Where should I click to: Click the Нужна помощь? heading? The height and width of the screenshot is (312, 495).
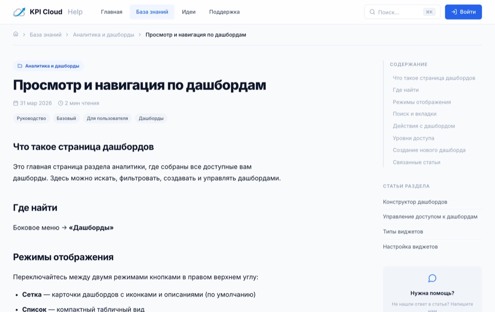pyautogui.click(x=432, y=293)
